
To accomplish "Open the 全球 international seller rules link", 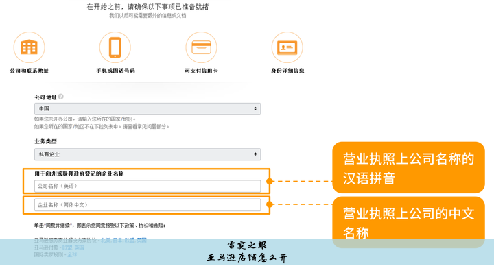I will tap(72, 254).
